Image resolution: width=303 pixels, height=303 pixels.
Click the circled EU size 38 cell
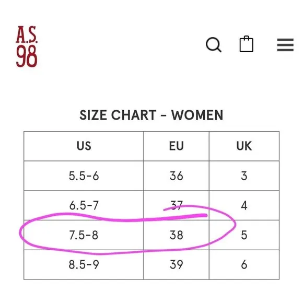176,235
